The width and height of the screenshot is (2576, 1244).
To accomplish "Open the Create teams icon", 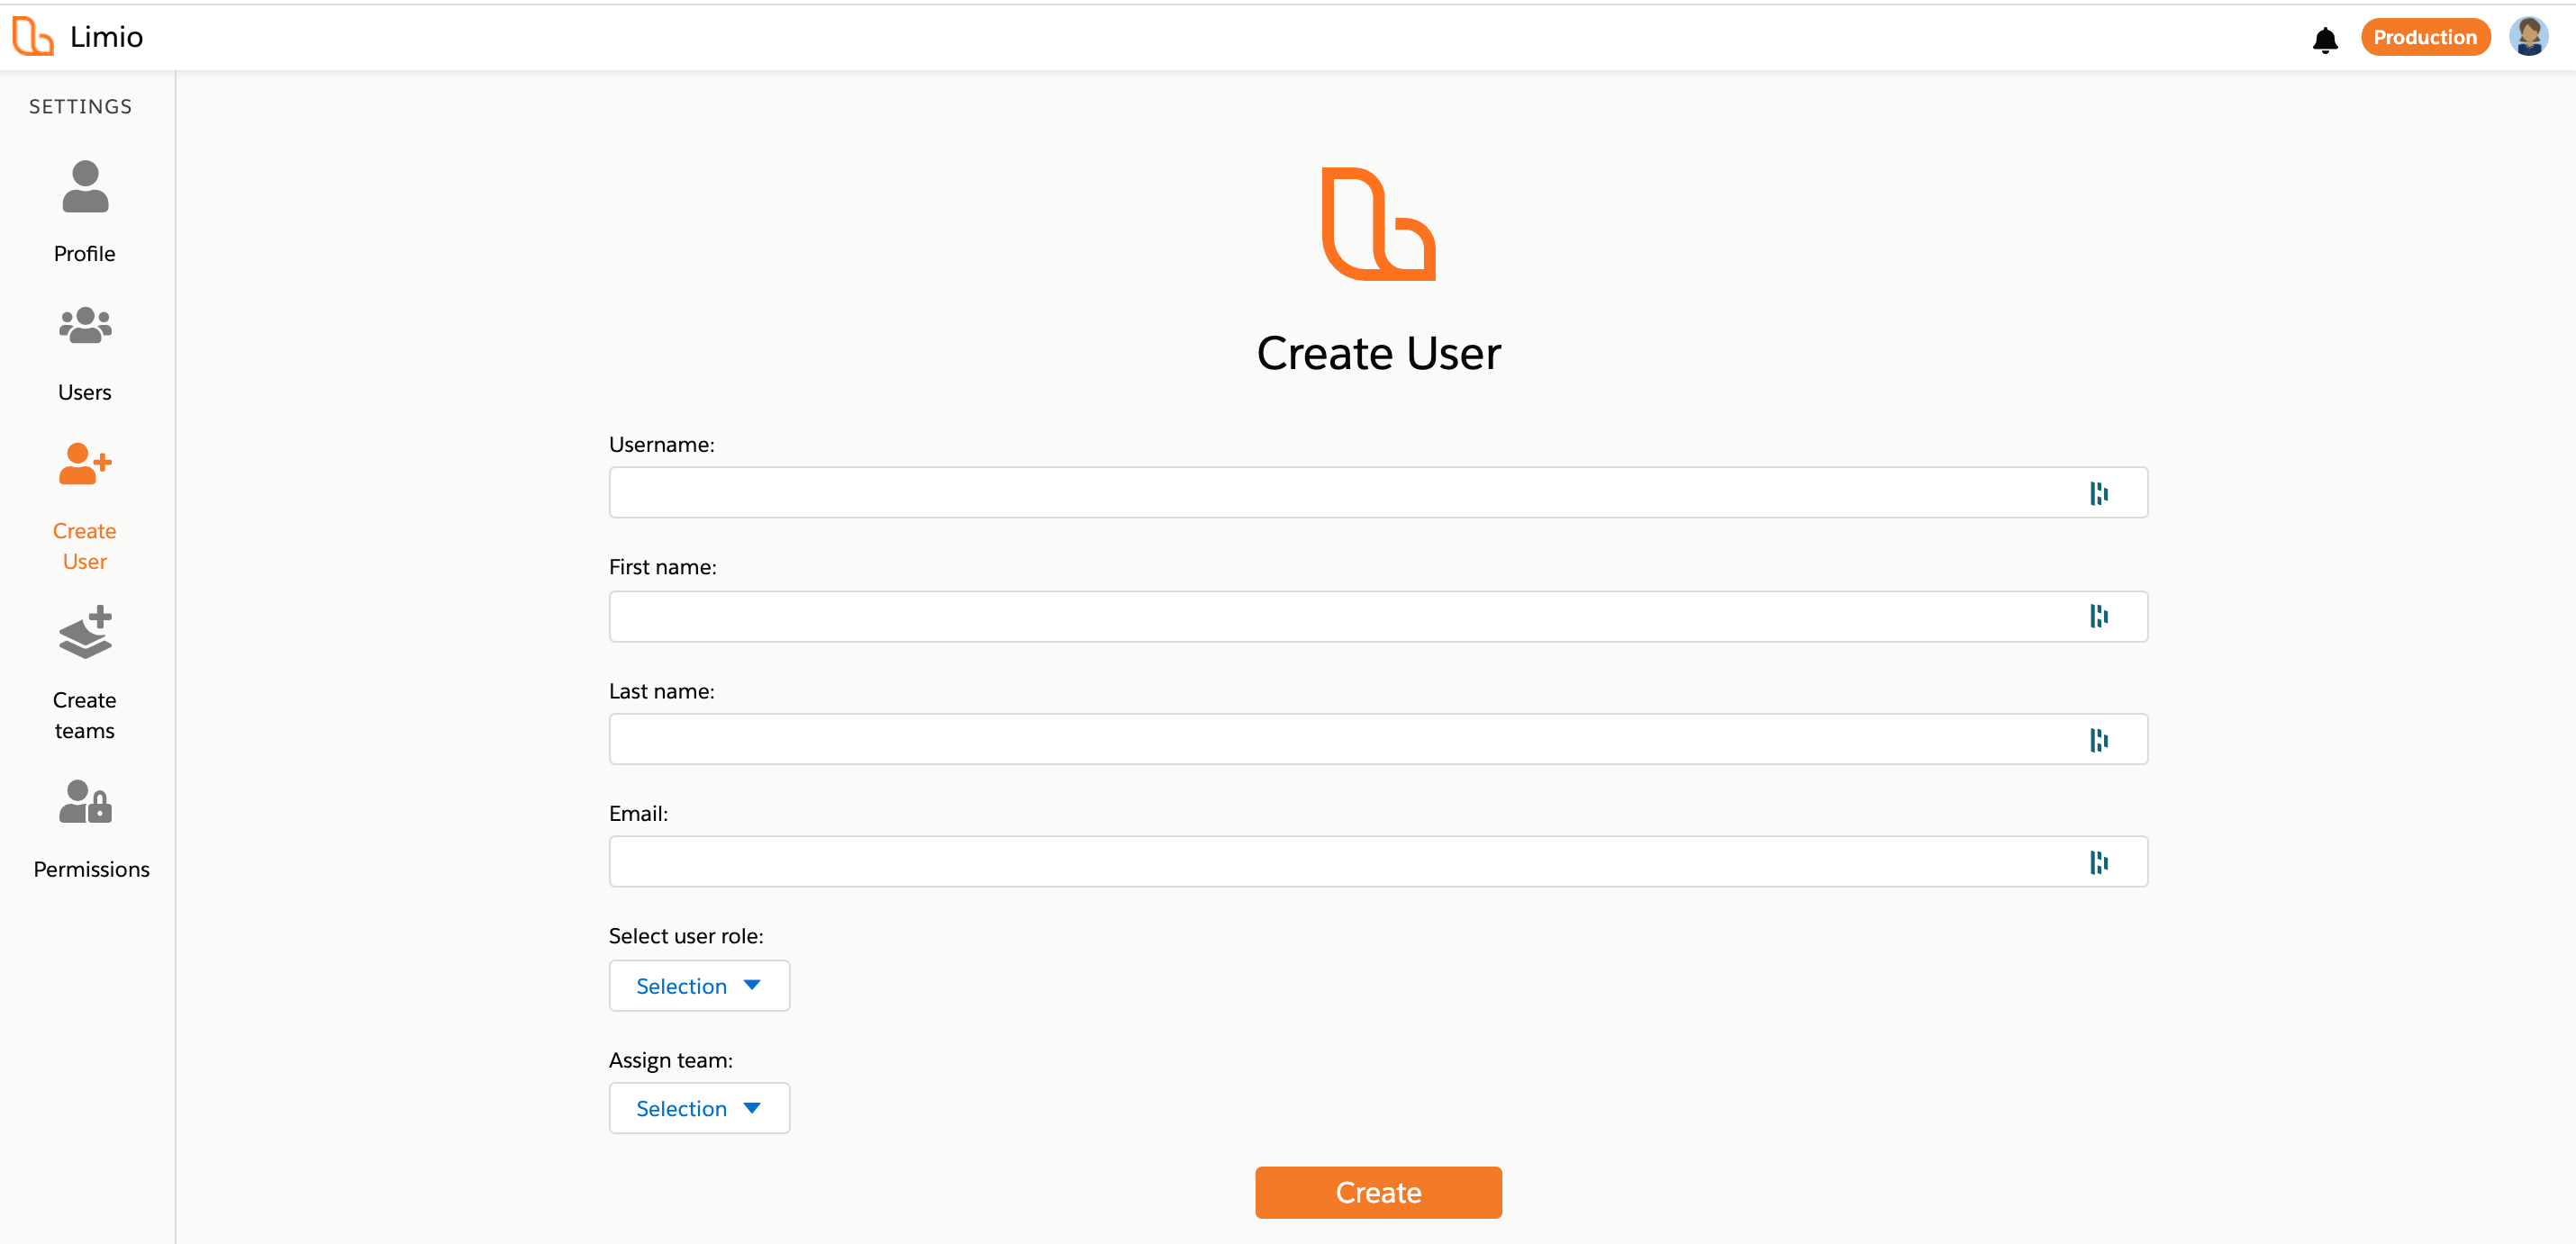I will [85, 633].
